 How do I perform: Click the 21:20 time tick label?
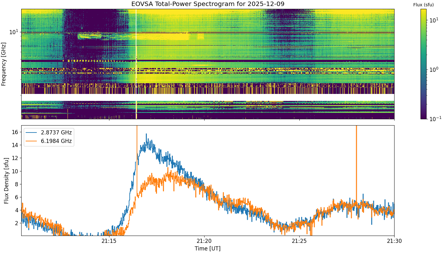[x=204, y=242]
